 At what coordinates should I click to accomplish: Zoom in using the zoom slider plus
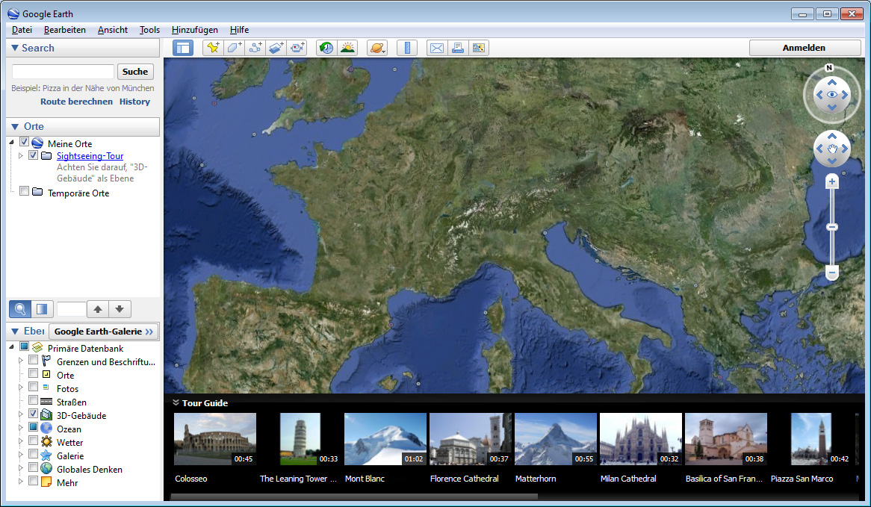click(831, 181)
